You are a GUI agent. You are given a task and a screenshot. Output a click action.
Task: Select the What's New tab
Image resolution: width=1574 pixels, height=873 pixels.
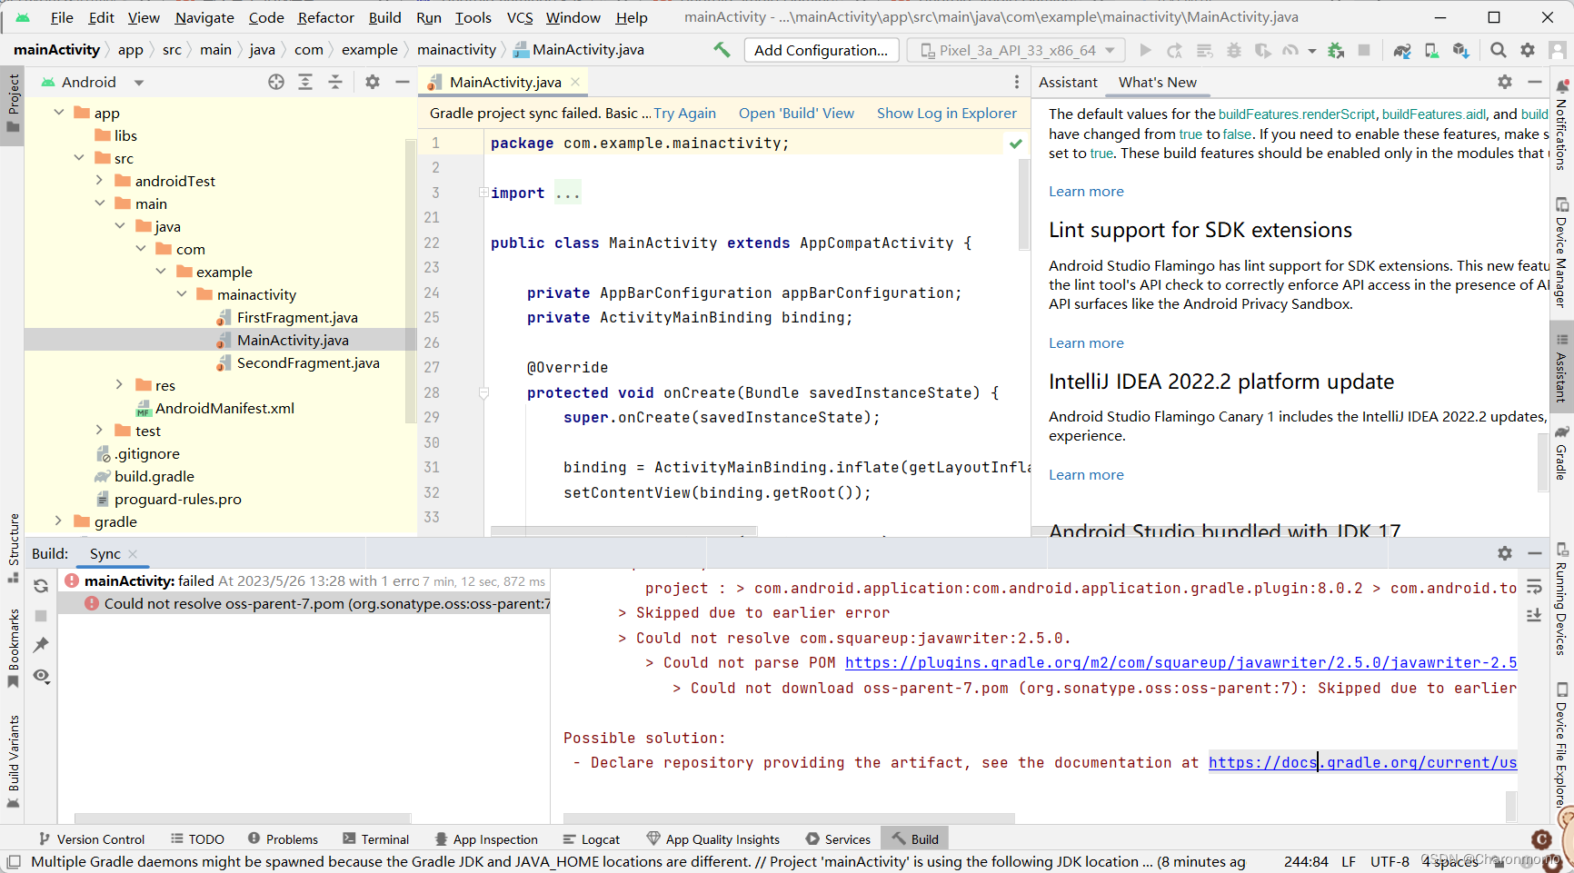pyautogui.click(x=1157, y=82)
